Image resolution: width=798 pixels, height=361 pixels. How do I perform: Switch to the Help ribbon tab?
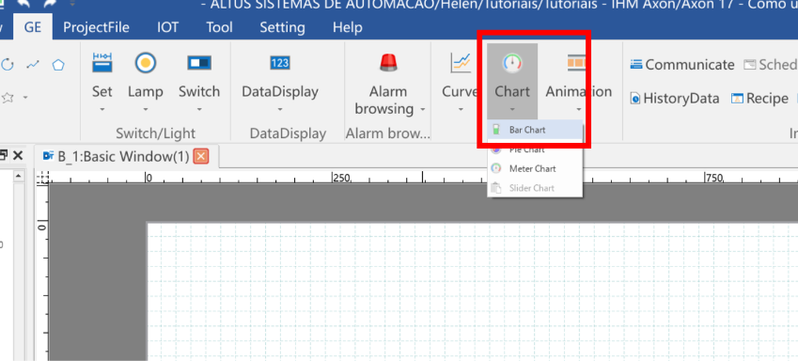point(348,27)
